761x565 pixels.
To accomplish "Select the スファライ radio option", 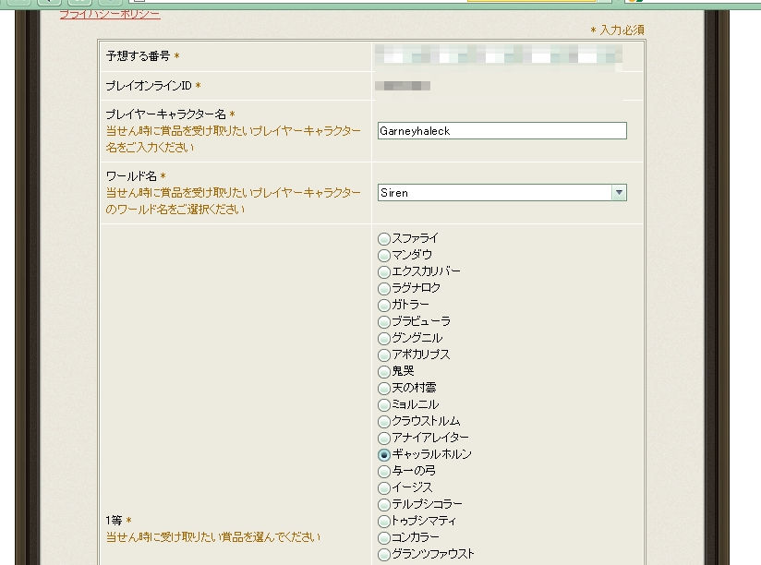I will coord(384,238).
